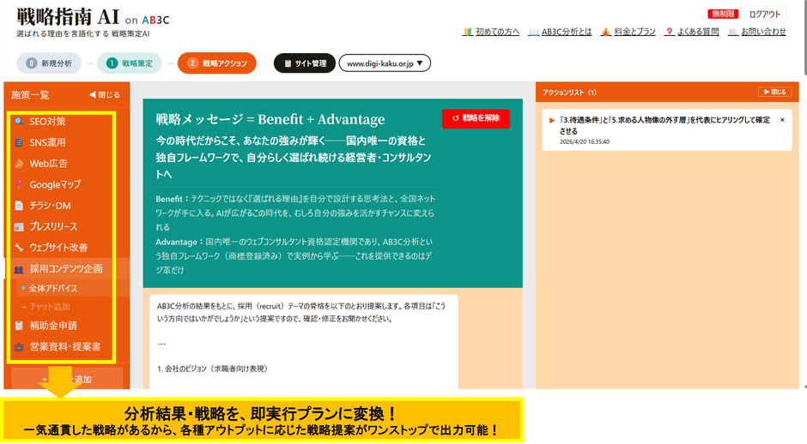Go to step 2 戦略アクション

tap(216, 63)
